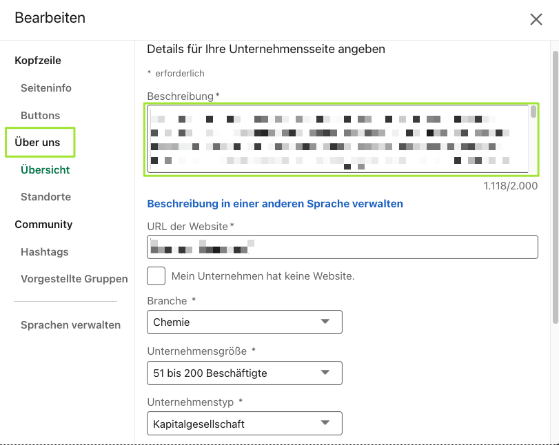Expand the Unternehmenstyp dropdown showing Kapitalgesellschaft
This screenshot has width=559, height=445.
point(245,424)
